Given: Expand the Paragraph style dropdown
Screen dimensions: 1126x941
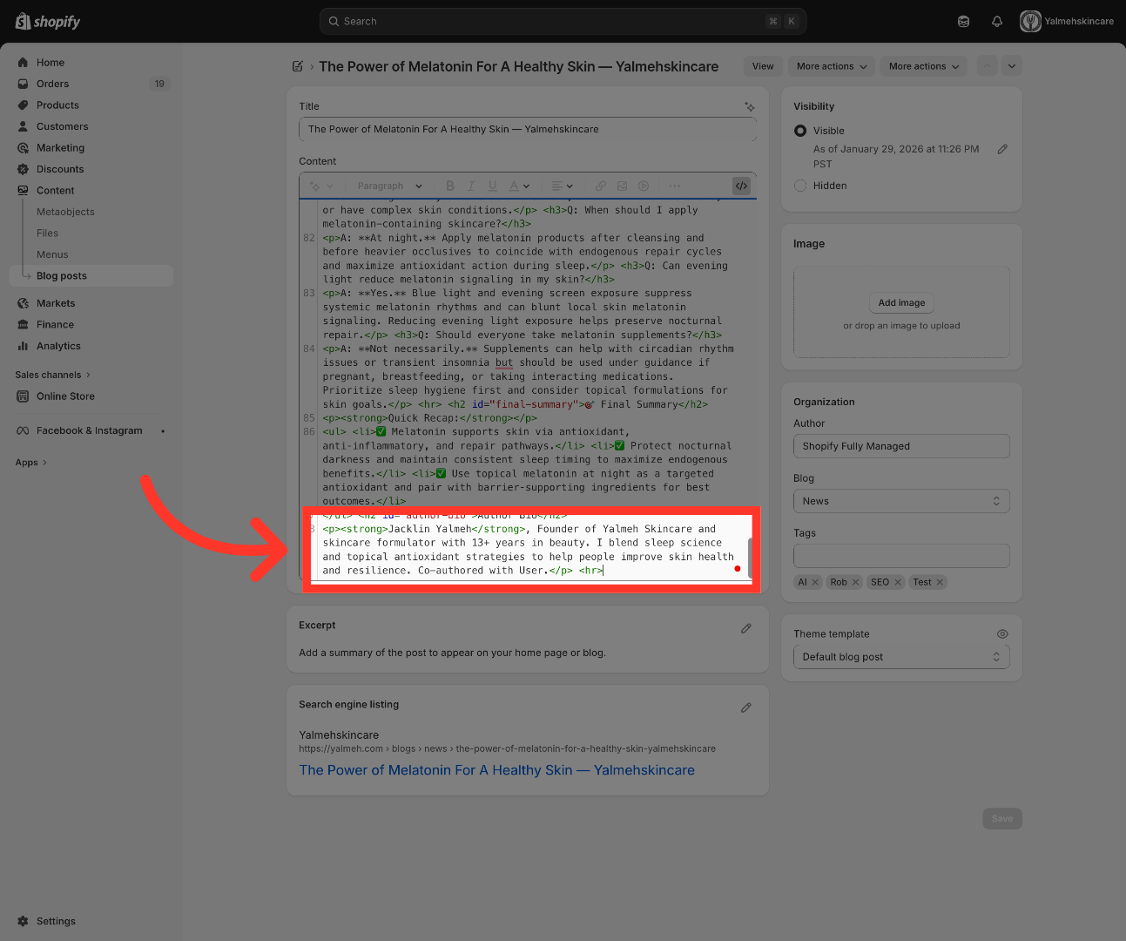Looking at the screenshot, I should (389, 186).
